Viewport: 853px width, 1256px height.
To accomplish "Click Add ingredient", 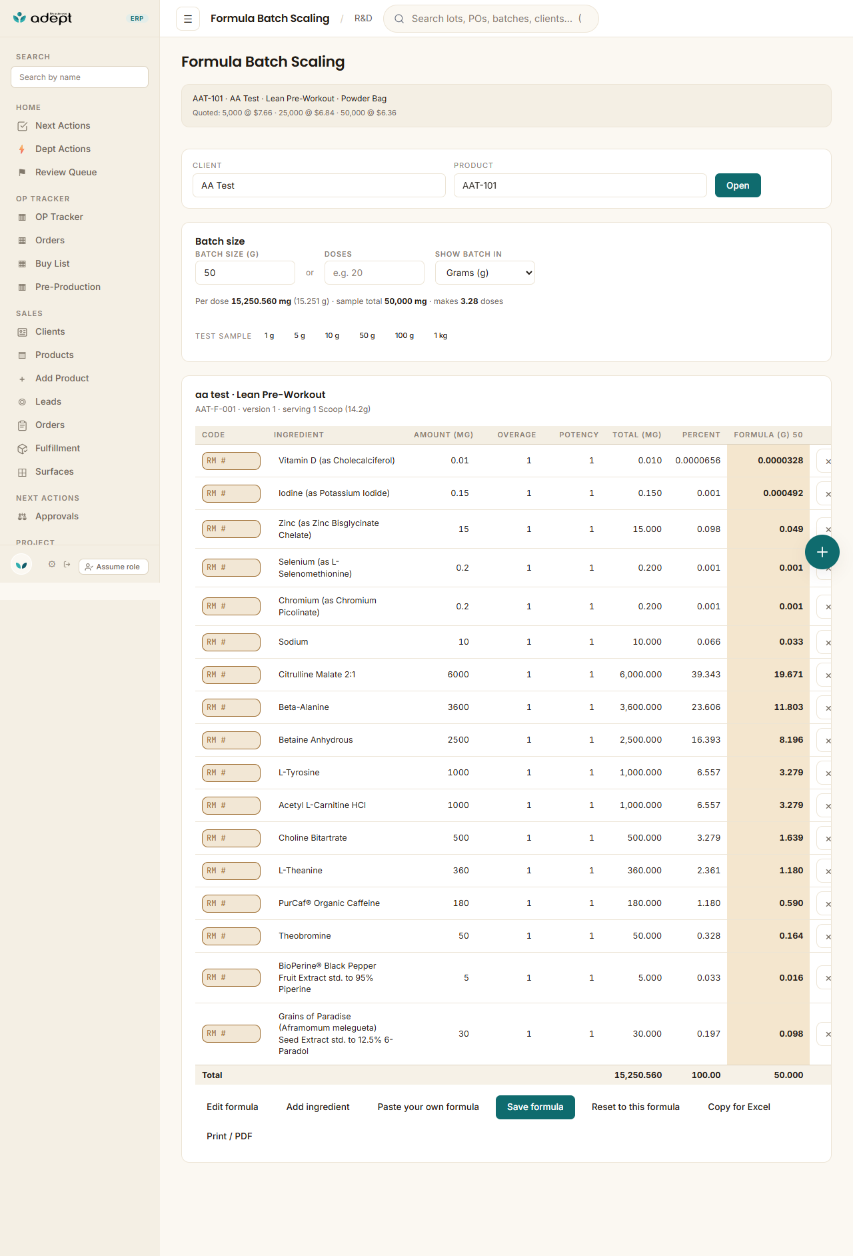I will tap(318, 1107).
